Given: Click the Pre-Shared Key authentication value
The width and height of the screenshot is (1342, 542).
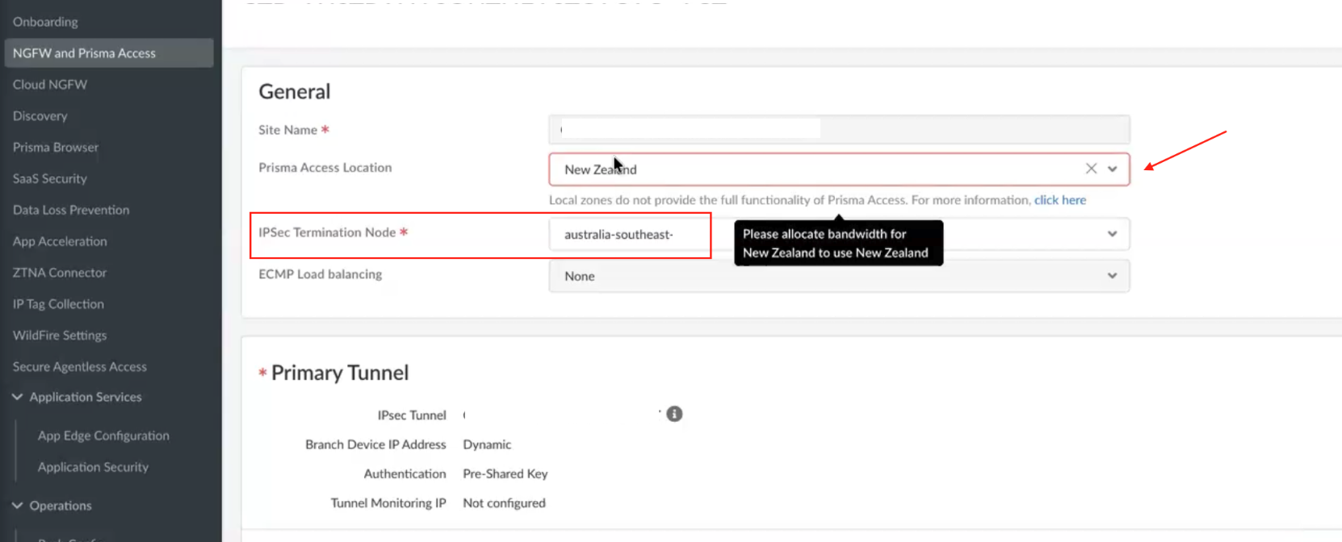Looking at the screenshot, I should pyautogui.click(x=505, y=474).
